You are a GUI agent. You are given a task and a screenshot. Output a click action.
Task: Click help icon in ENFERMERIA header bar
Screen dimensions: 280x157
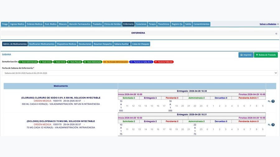pyautogui.click(x=276, y=34)
